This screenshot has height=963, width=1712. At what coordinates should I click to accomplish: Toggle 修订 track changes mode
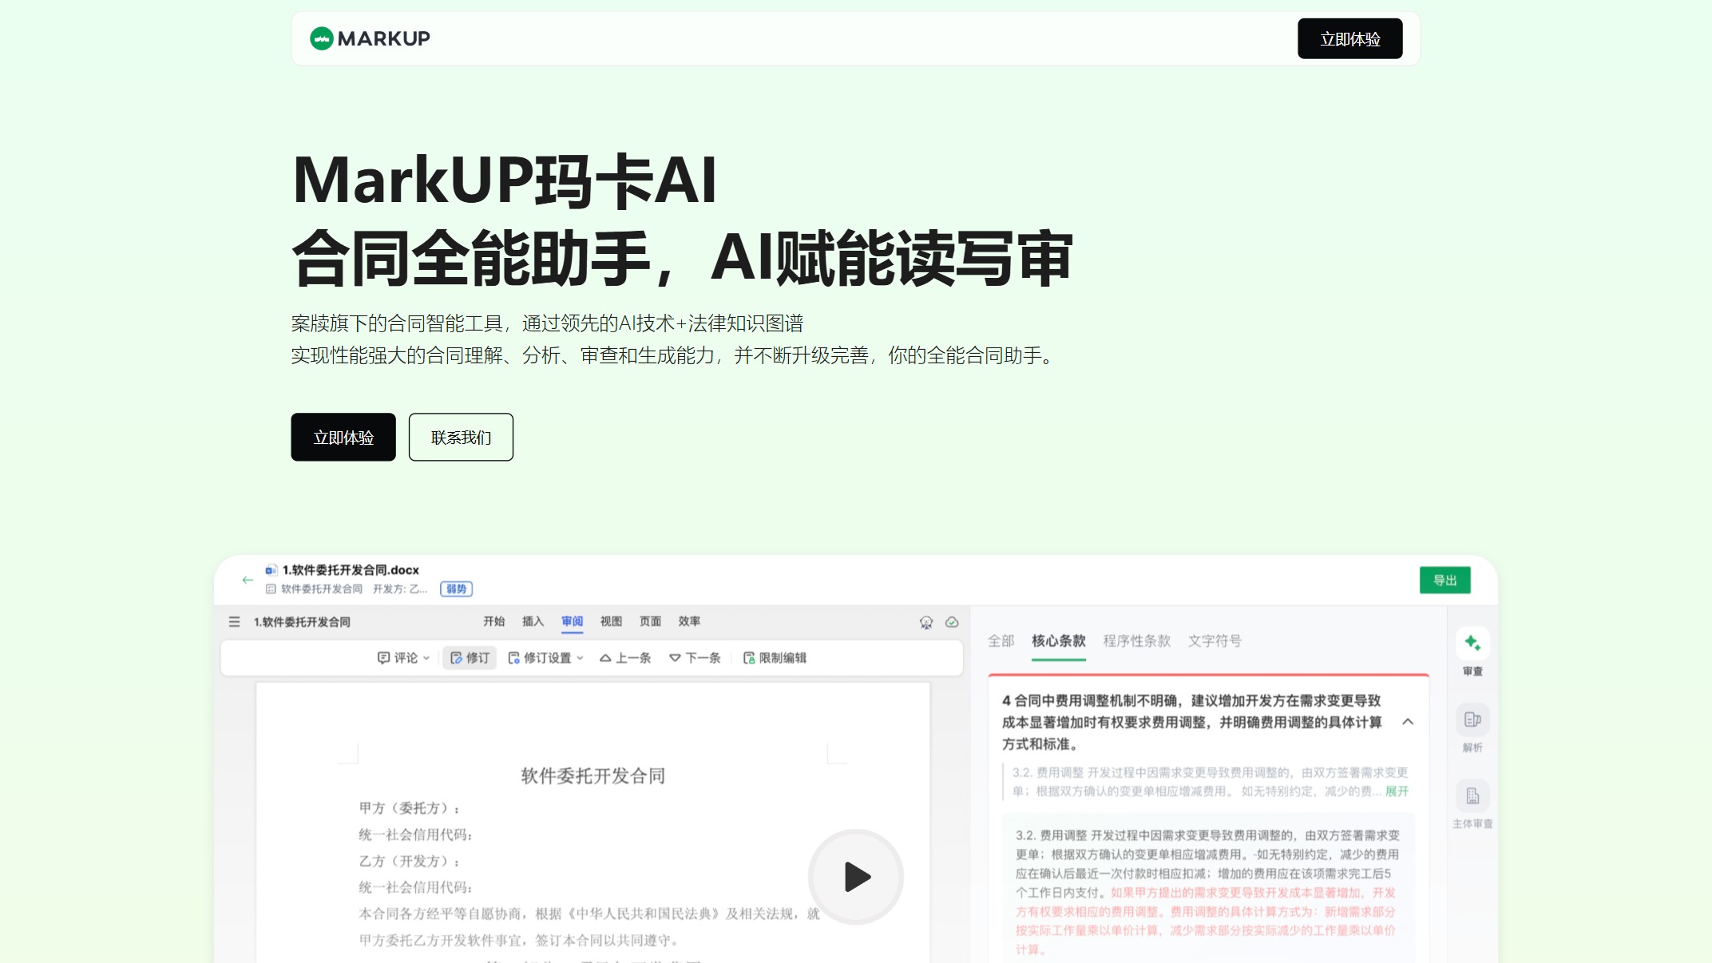469,657
